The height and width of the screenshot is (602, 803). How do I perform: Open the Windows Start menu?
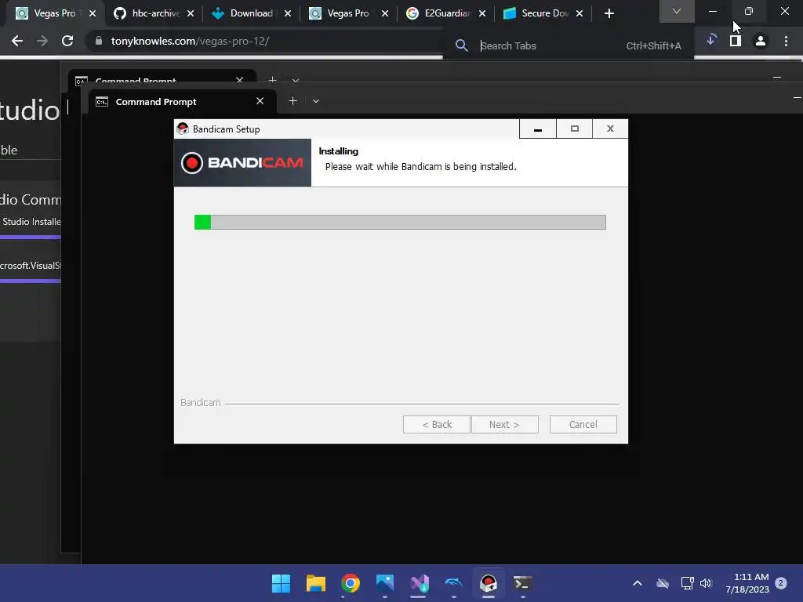click(x=281, y=583)
